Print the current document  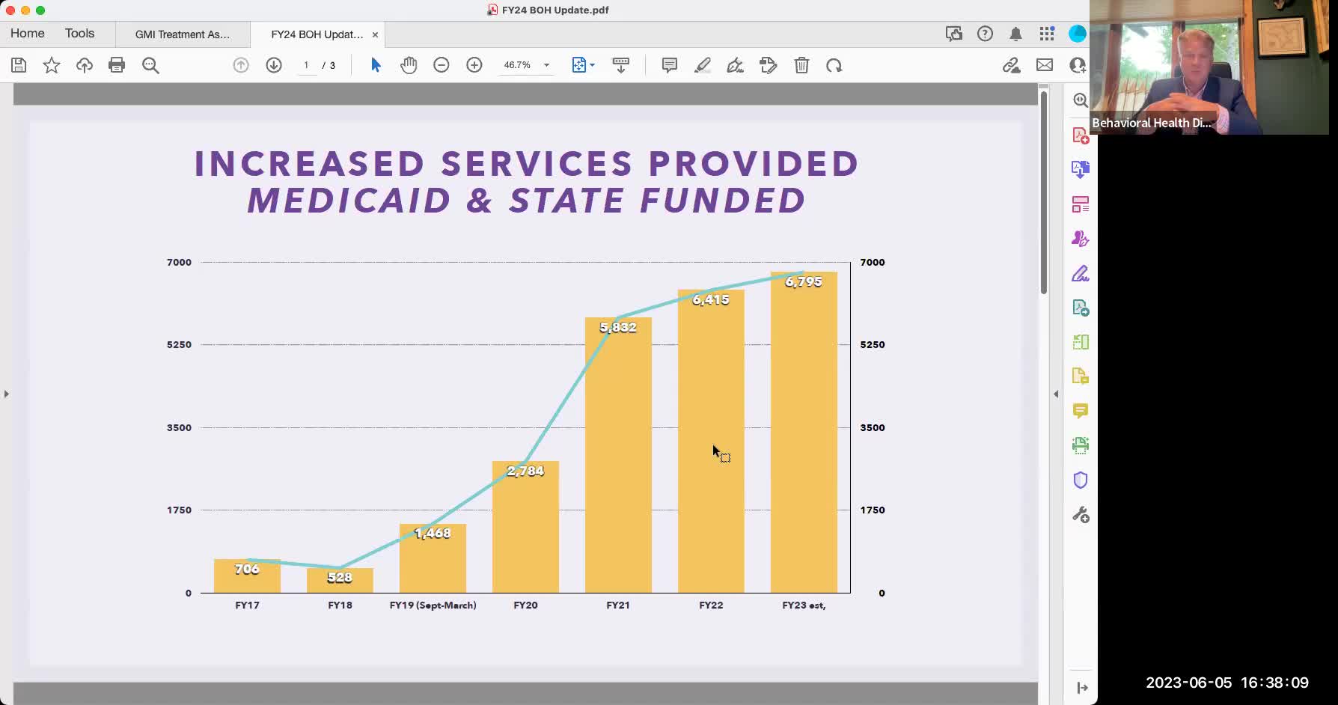coord(117,65)
